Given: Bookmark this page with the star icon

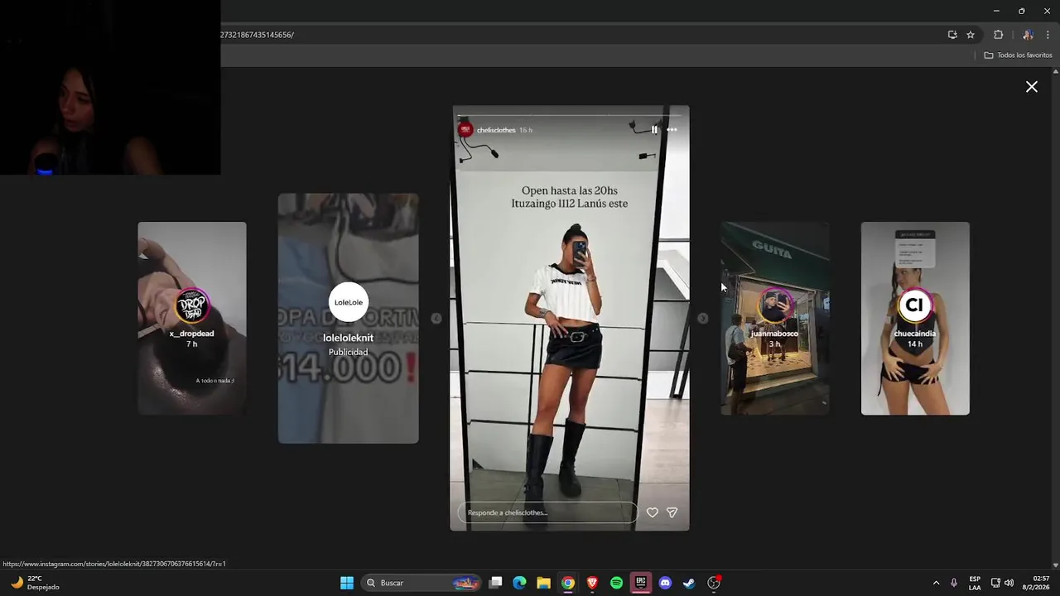Looking at the screenshot, I should point(971,35).
